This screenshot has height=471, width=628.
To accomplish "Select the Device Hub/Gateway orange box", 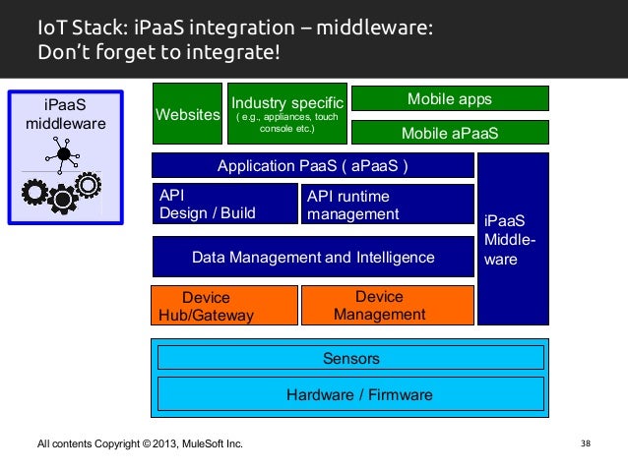I will (224, 306).
